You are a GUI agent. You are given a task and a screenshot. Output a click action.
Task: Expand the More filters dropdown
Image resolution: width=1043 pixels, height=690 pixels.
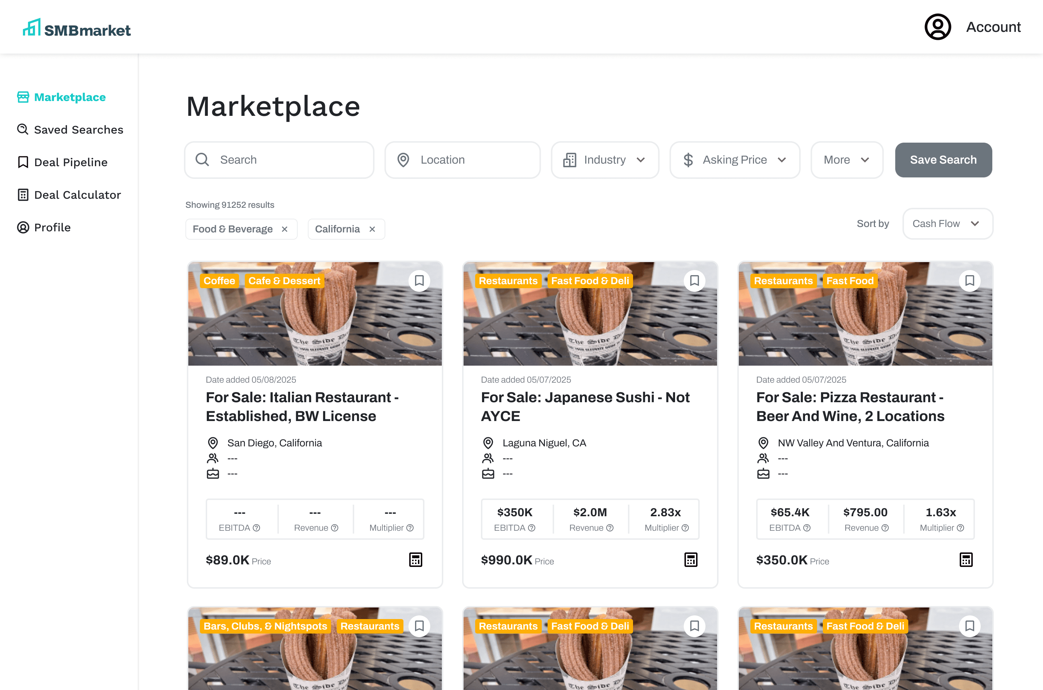(x=846, y=160)
